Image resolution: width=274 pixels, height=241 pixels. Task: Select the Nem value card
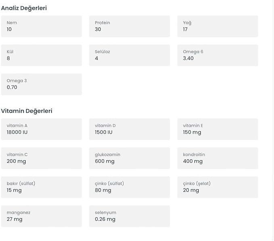click(x=41, y=26)
